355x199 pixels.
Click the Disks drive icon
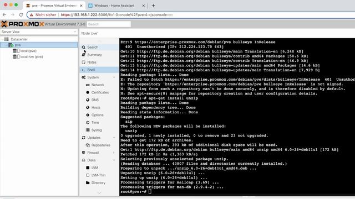tap(84, 160)
